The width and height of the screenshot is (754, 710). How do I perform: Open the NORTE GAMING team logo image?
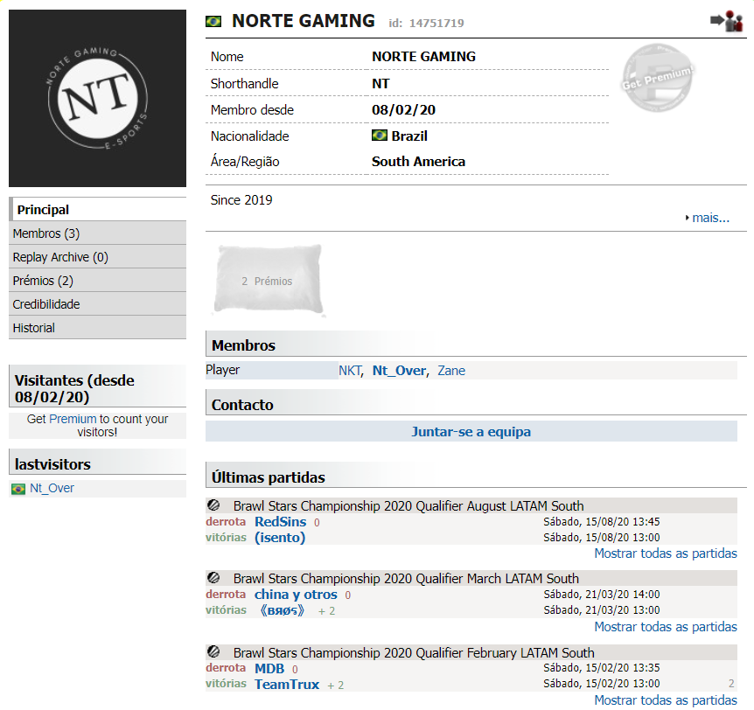[x=98, y=98]
